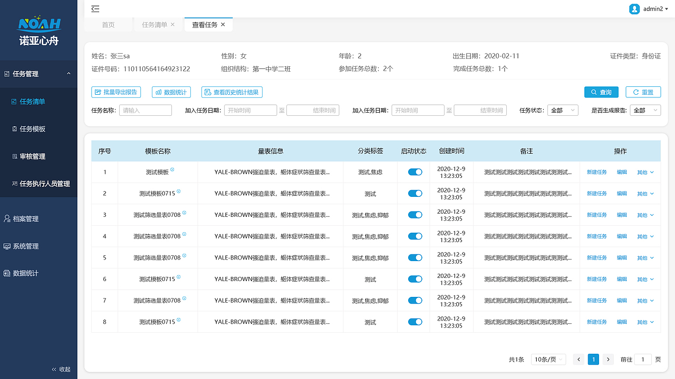This screenshot has height=379, width=675.
Task: Click the 重置 reset button
Action: pyautogui.click(x=643, y=92)
